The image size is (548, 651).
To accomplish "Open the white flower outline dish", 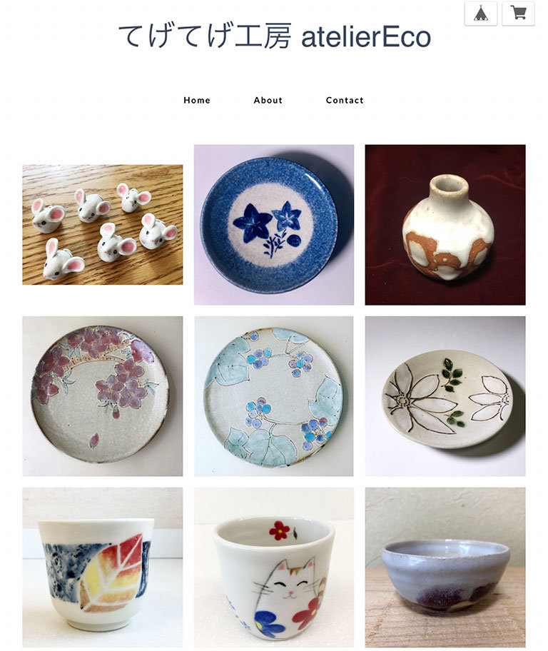I will coord(445,396).
